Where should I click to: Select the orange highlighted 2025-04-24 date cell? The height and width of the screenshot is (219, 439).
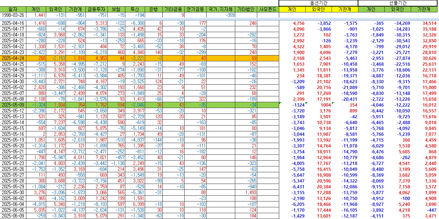(x=14, y=58)
